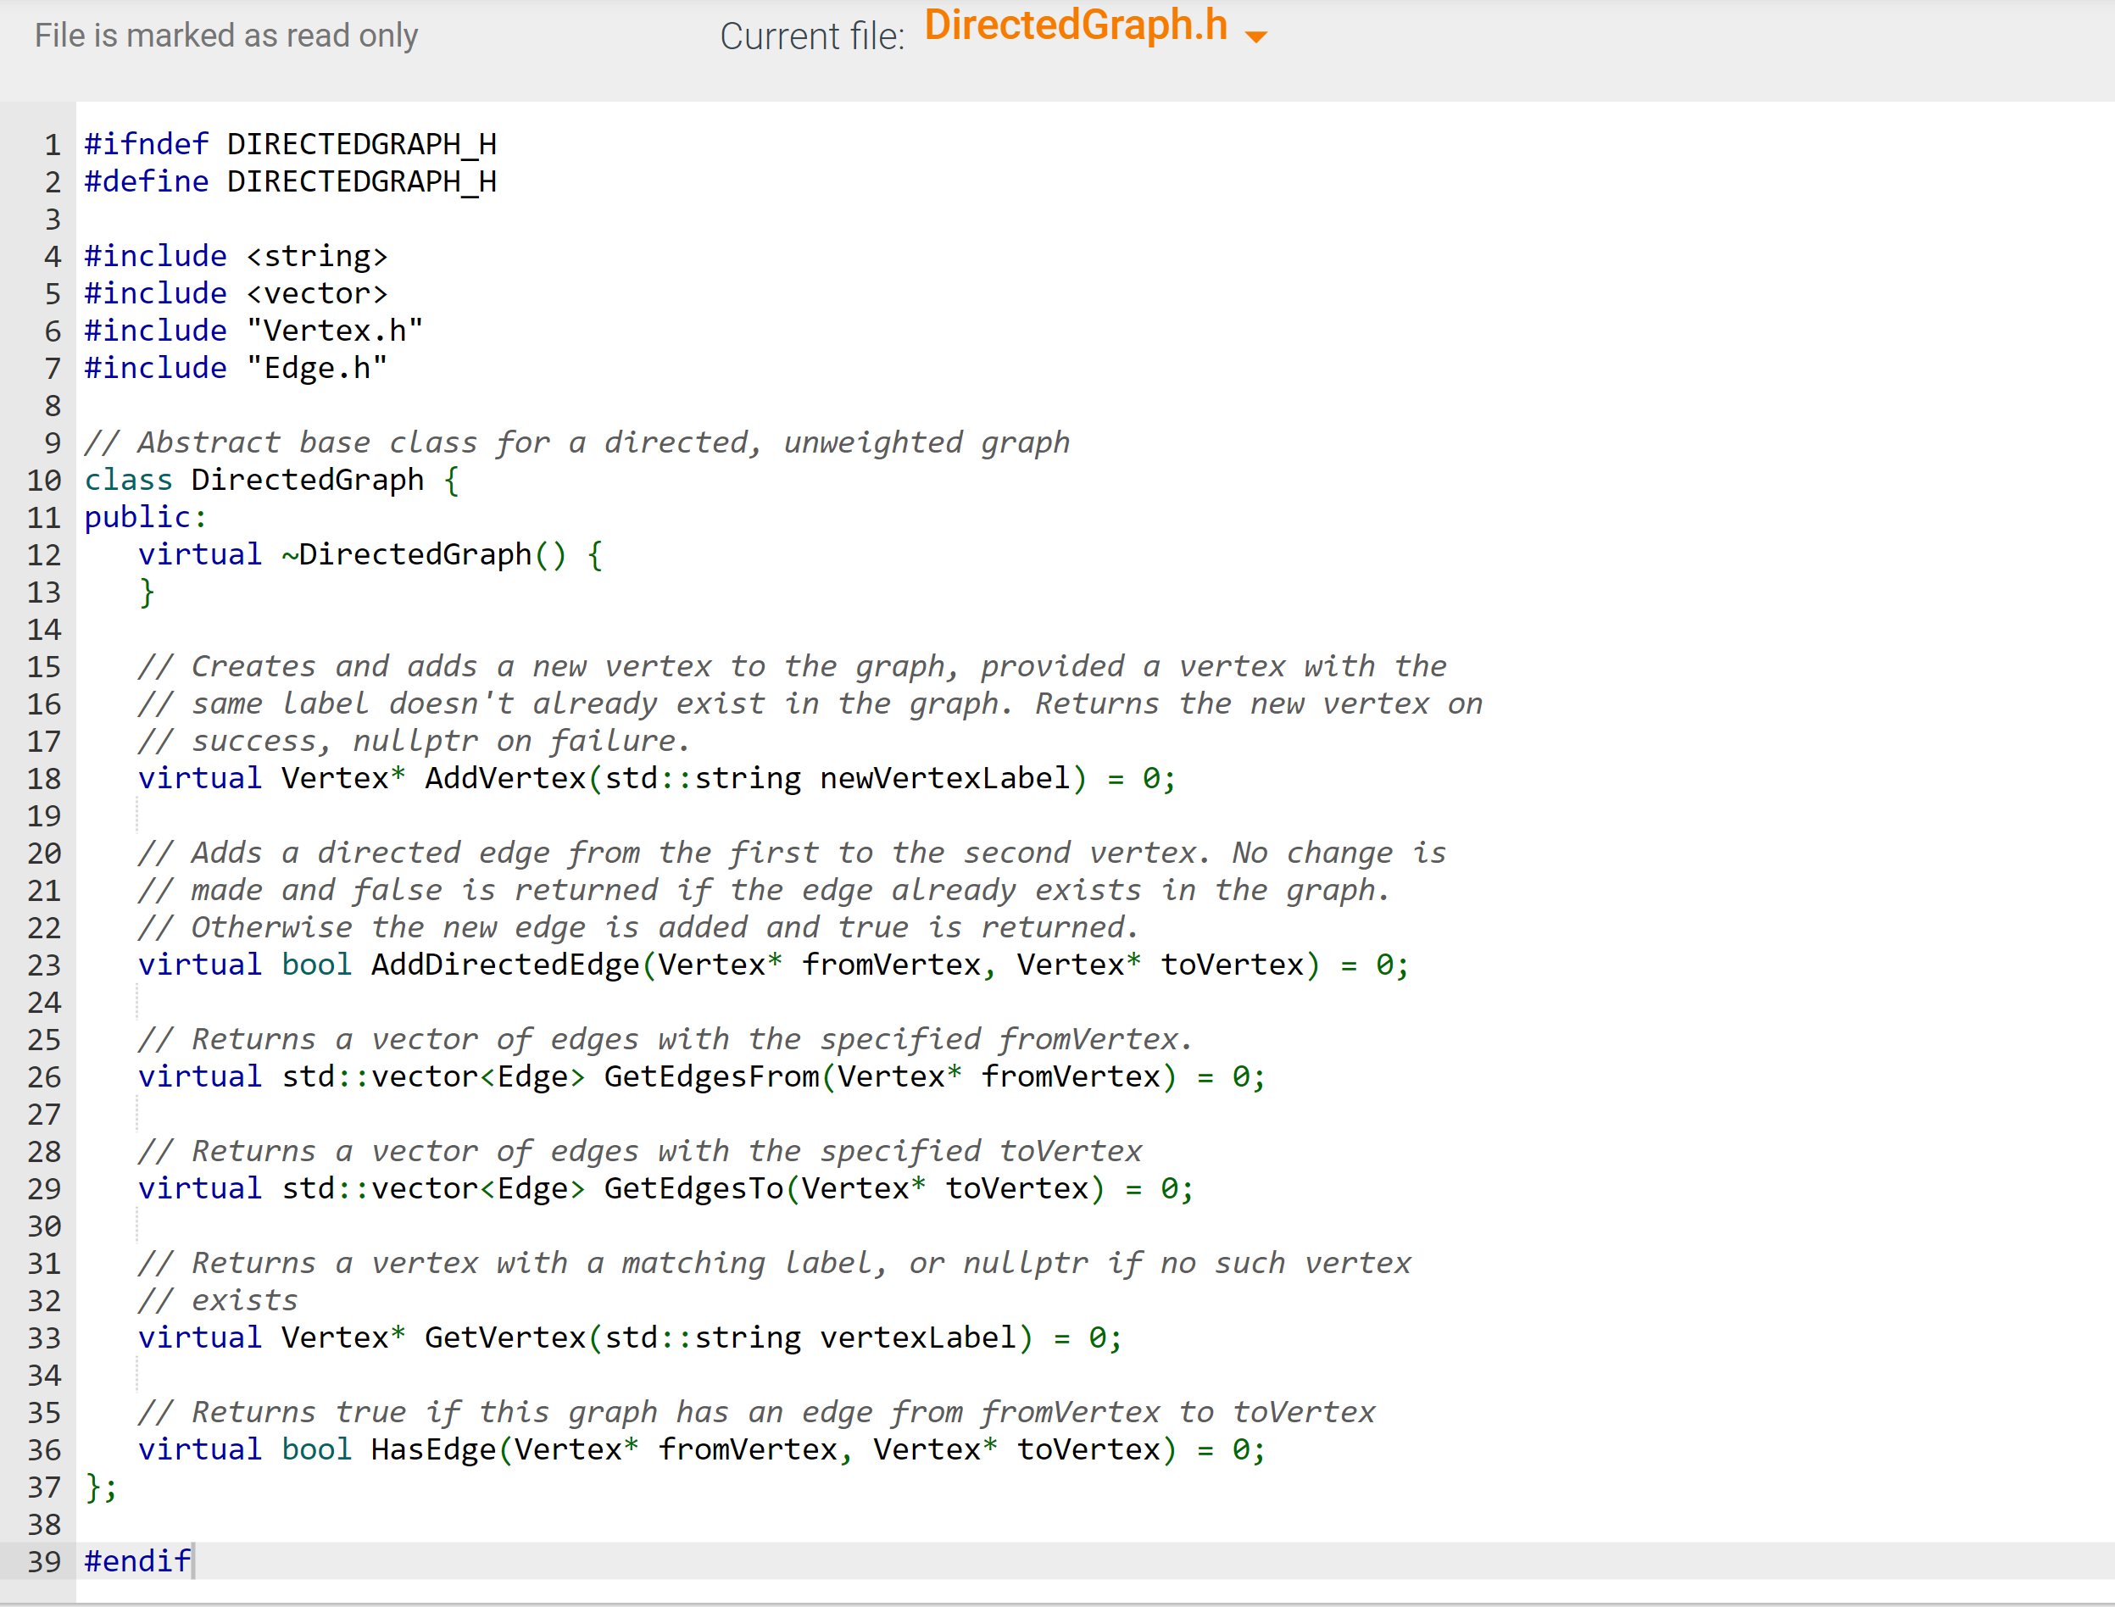Click the destructor ~DirectedGraph line
2115x1607 pixels.
[370, 553]
